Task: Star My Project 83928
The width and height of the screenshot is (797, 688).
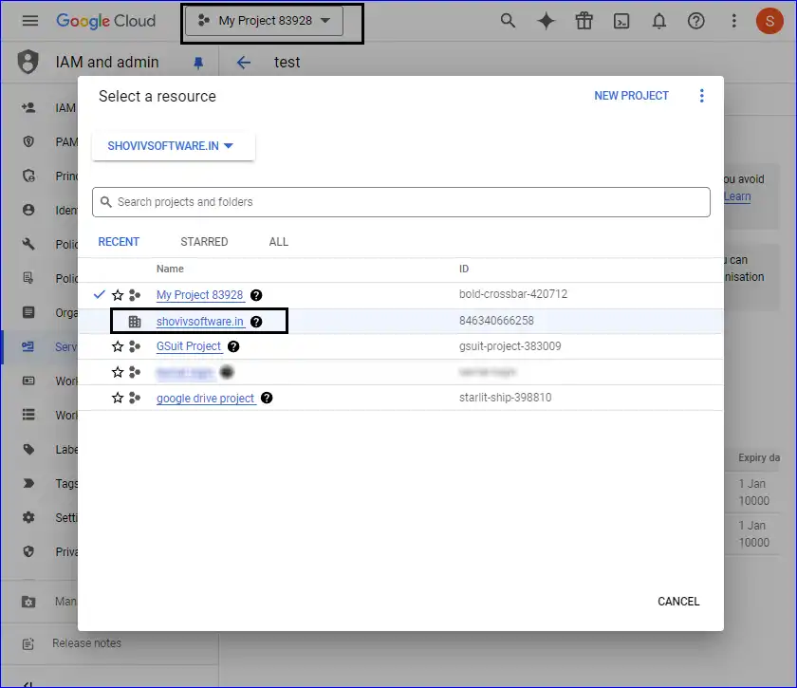Action: tap(118, 295)
